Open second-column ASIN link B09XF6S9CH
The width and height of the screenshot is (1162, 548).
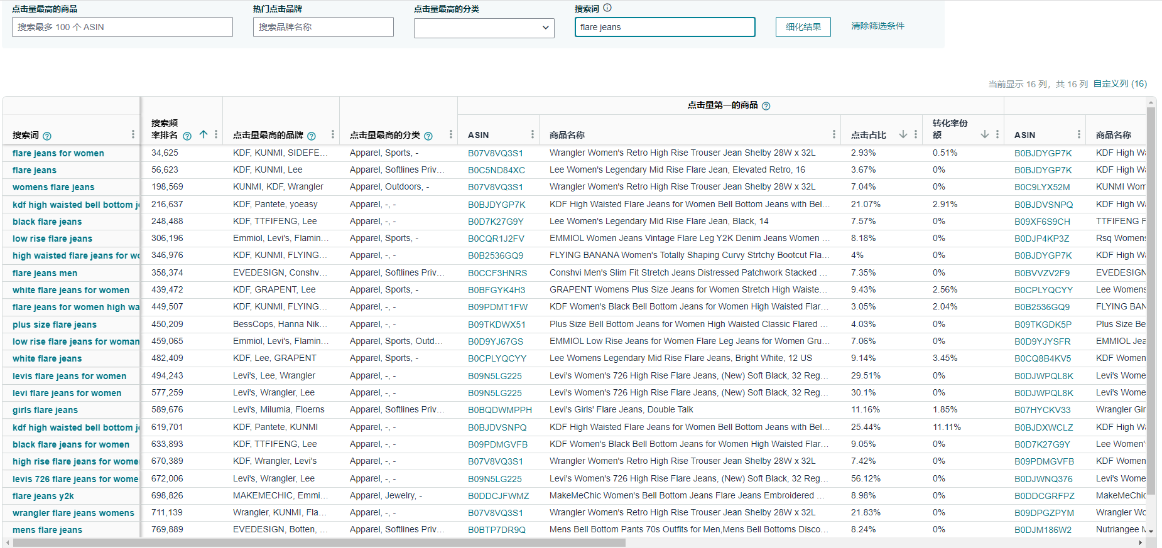(1042, 222)
